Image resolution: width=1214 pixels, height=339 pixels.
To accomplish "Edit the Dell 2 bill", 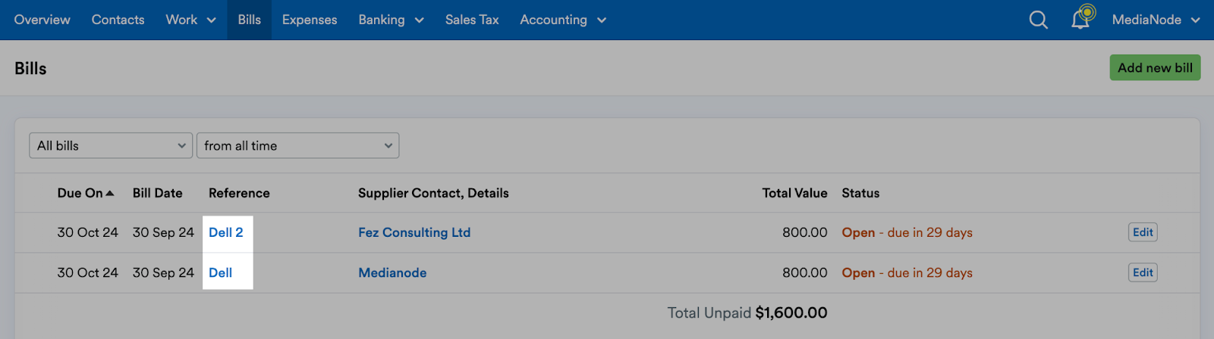I will (x=1143, y=232).
